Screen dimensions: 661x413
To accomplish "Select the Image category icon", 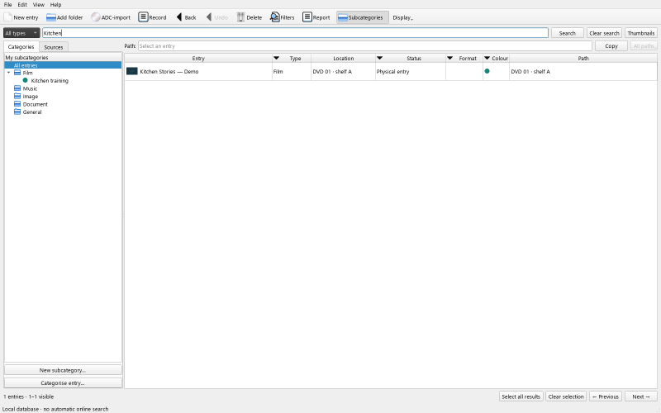I will (17, 96).
